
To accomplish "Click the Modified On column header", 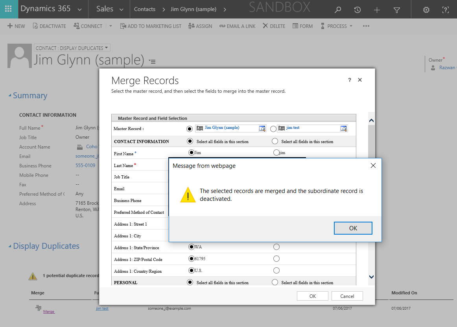I will click(x=404, y=293).
